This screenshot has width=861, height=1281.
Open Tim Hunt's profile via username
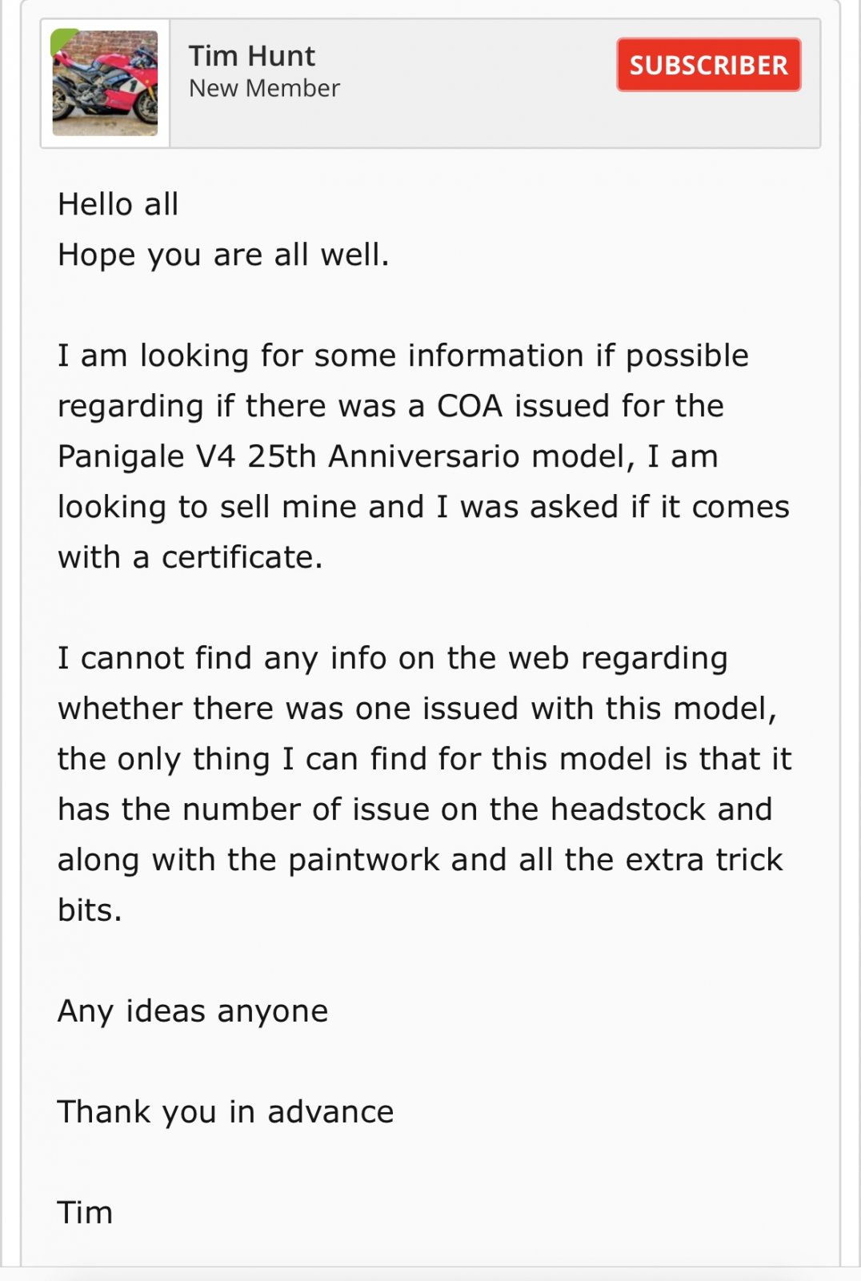pos(251,56)
